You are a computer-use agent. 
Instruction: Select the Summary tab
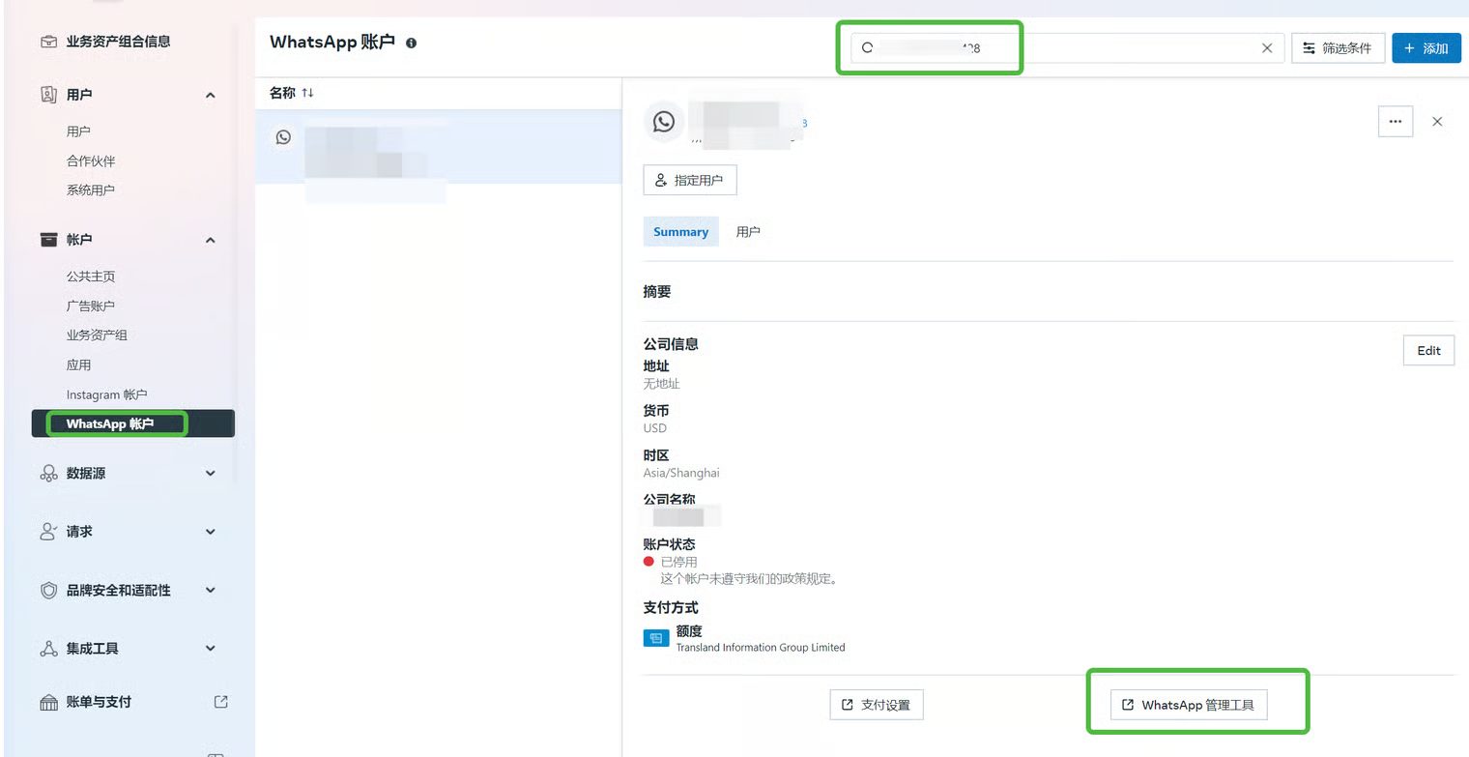tap(680, 232)
